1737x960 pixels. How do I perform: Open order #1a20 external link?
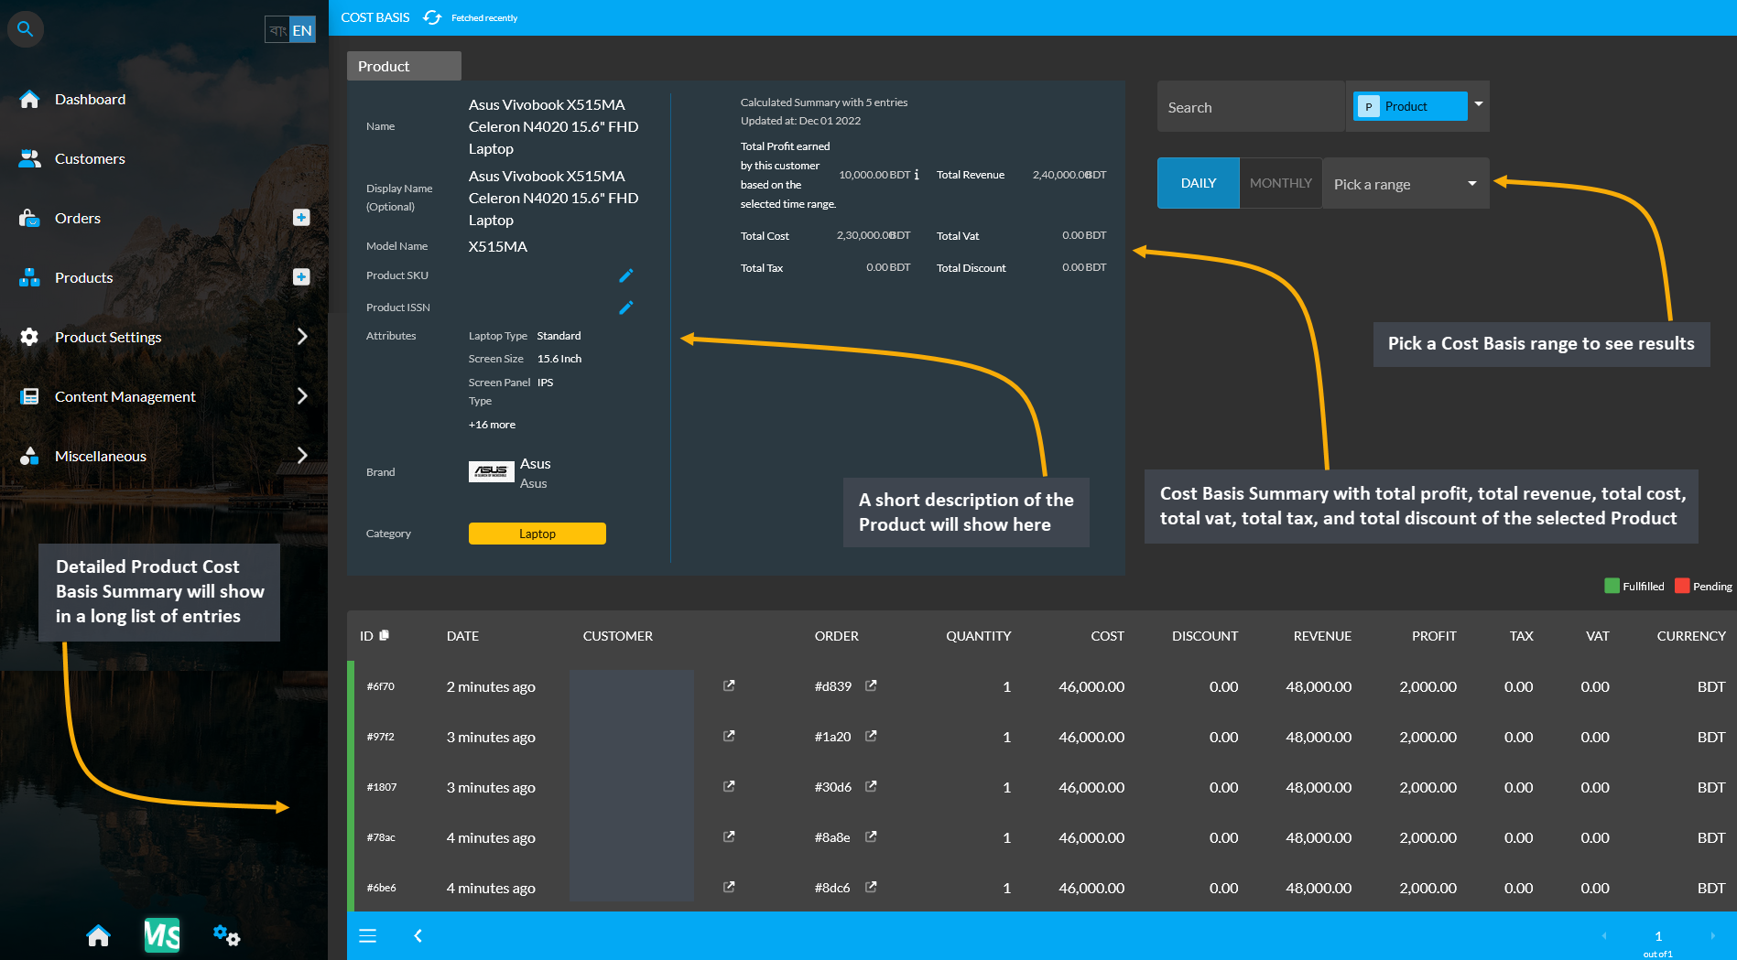(871, 736)
